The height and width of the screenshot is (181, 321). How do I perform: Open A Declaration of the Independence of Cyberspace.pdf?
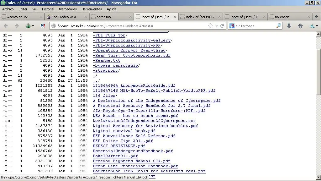point(157,101)
